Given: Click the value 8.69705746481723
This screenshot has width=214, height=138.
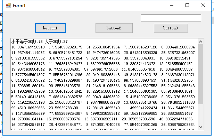Looking at the screenshot, I should (x=66, y=53).
